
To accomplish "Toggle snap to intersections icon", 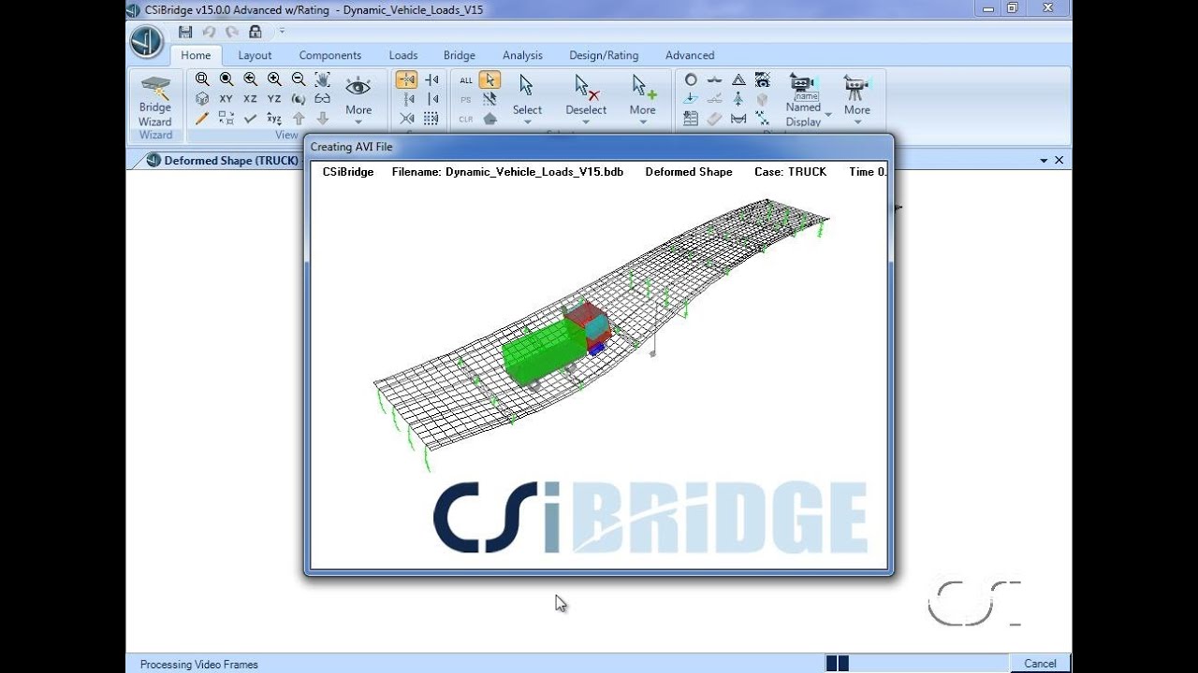I will point(407,119).
